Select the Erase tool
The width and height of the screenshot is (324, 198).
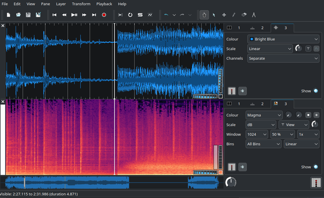[x=244, y=15]
